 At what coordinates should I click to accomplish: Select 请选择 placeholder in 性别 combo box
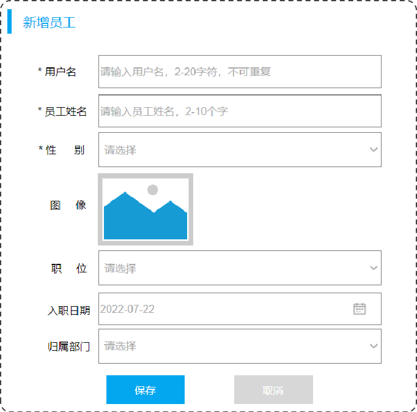click(x=120, y=150)
